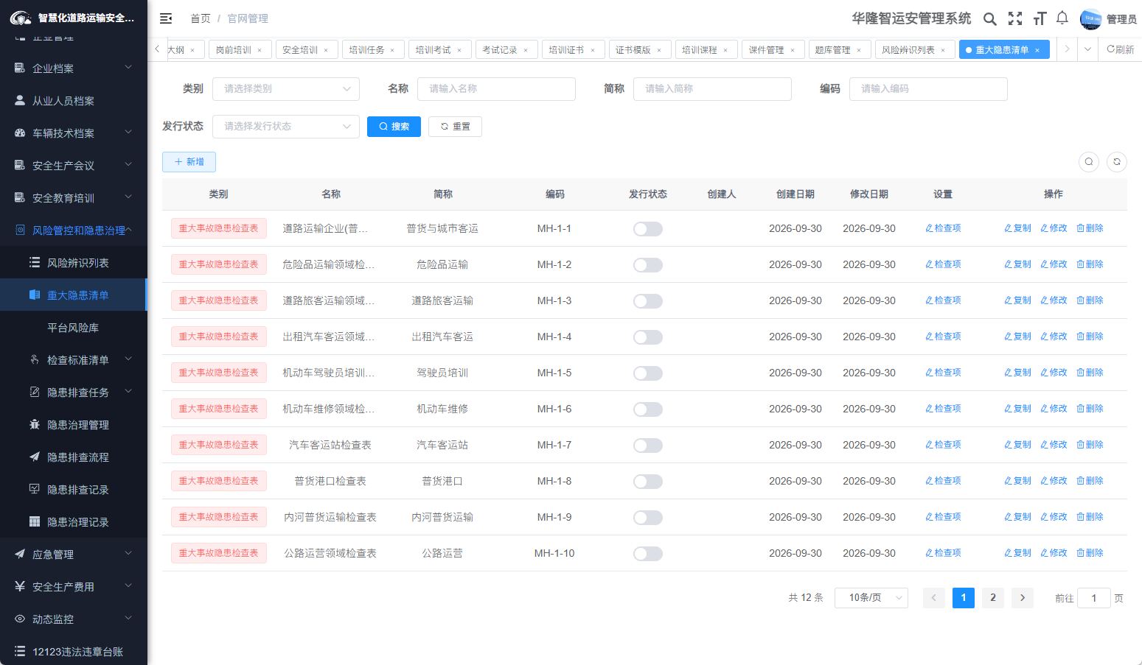Open 隐患排查流程 in the sidebar

pos(74,457)
